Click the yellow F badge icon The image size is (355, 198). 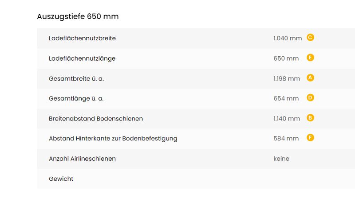click(310, 138)
